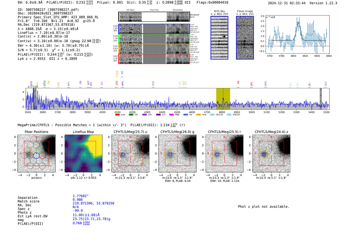Click the Fiber Positions cutout image
Screen dimensions: 355x241
coord(37,154)
